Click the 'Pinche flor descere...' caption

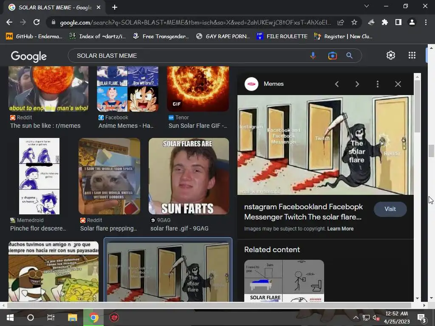point(38,228)
